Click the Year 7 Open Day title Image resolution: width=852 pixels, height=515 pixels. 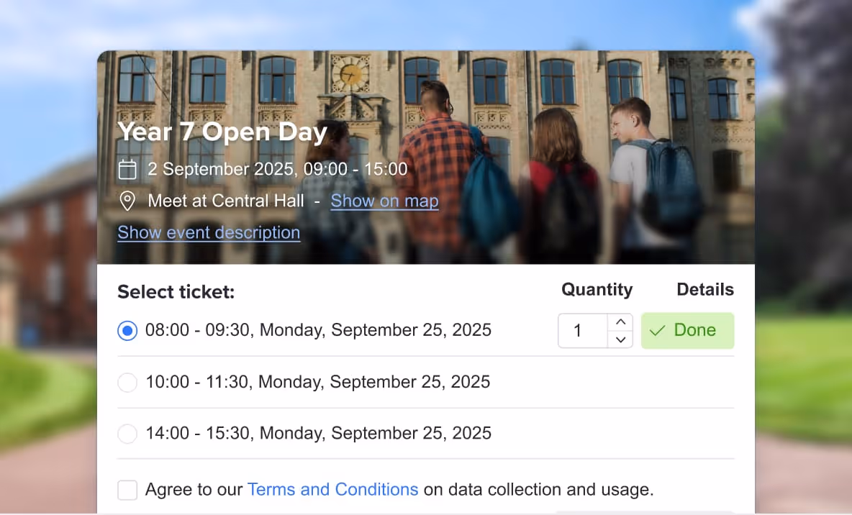pos(222,132)
